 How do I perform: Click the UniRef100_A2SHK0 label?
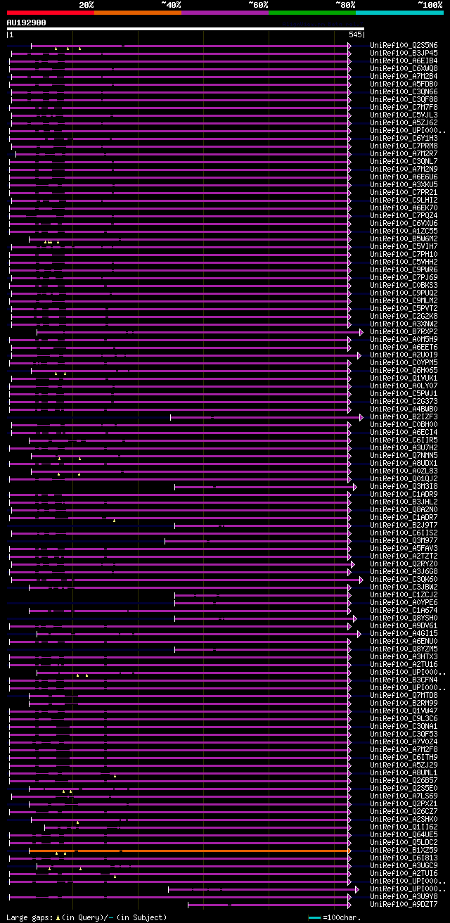404,820
